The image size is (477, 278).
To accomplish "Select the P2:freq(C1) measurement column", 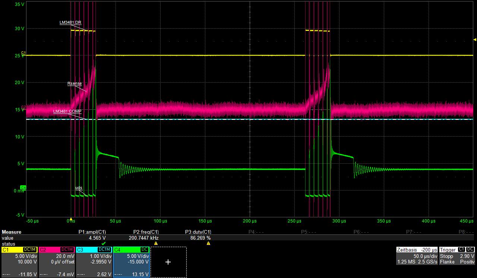I will point(146,232).
